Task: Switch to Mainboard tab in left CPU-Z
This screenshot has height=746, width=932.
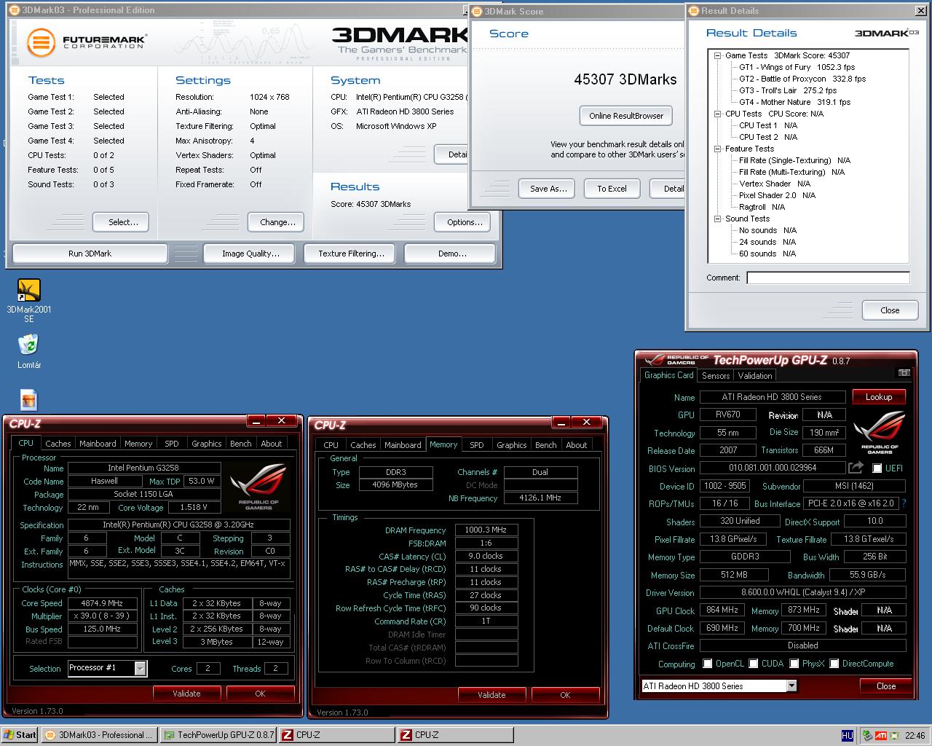Action: tap(98, 444)
